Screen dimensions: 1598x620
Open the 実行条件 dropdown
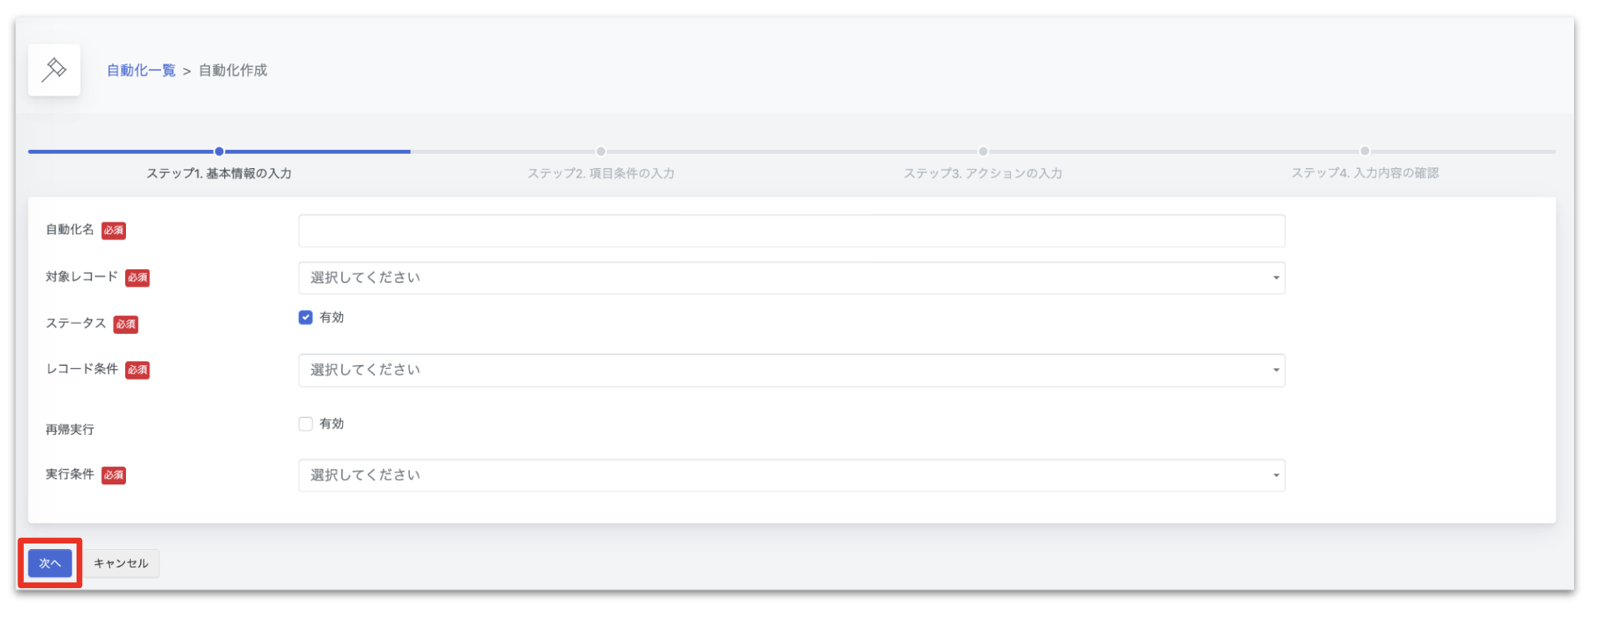(x=792, y=476)
